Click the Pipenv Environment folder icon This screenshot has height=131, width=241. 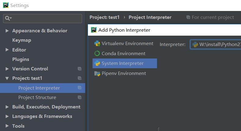coord(97,73)
